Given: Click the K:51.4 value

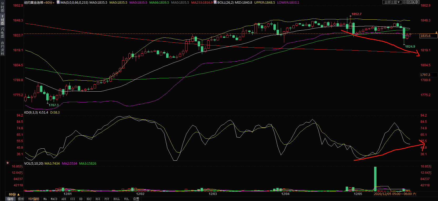Looking at the screenshot, I should 43,113.
